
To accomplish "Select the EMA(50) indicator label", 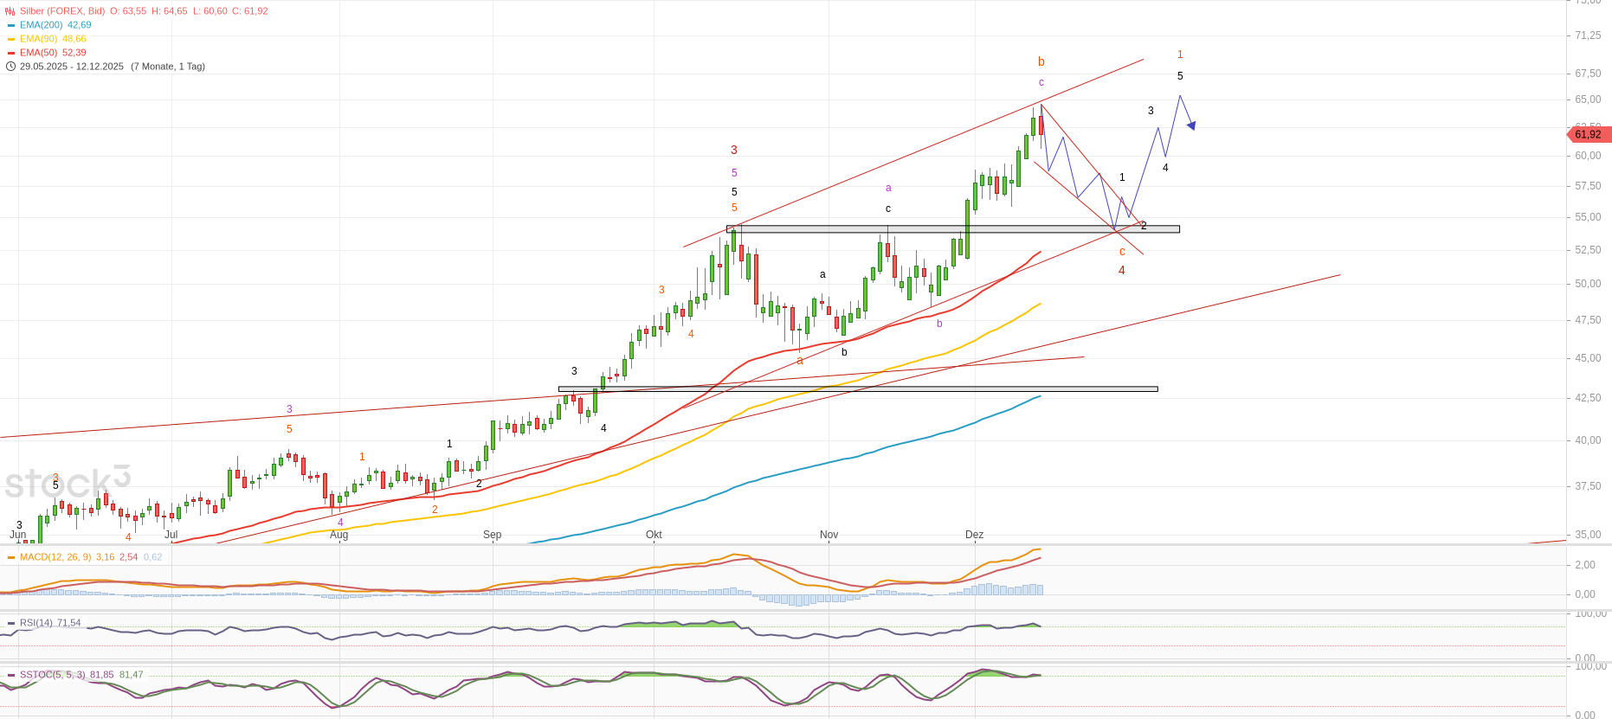I will click(x=38, y=53).
